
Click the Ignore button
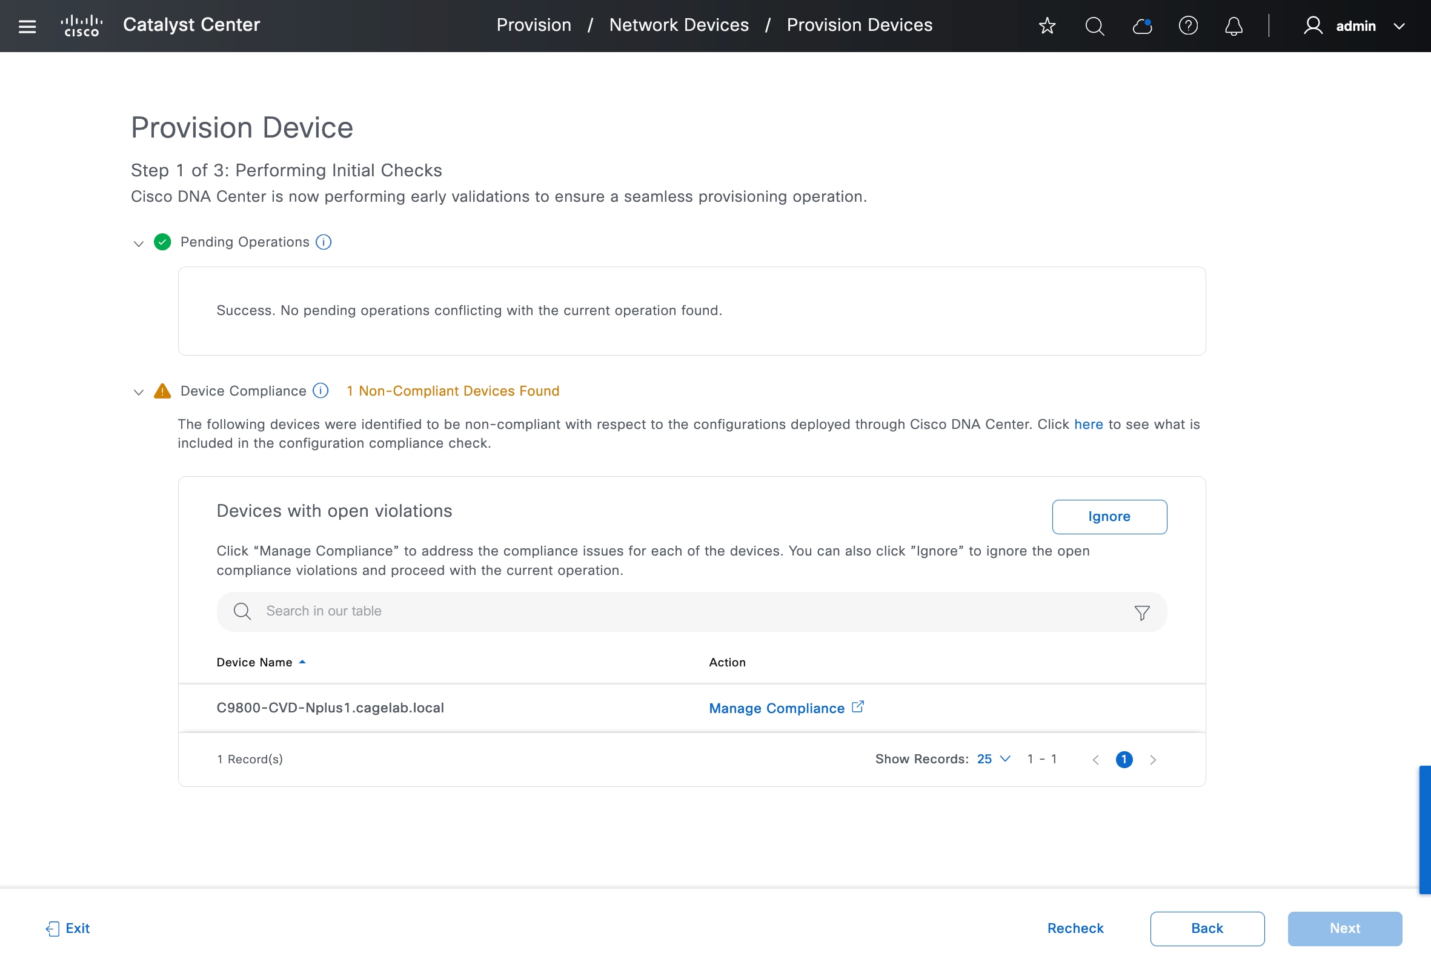[x=1109, y=517]
